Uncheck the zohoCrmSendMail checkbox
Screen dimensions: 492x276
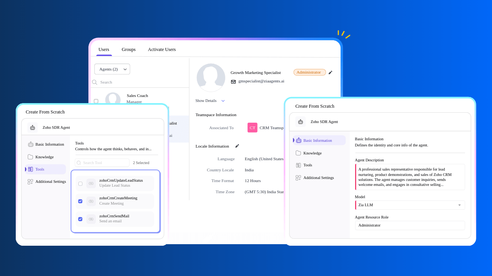80,219
